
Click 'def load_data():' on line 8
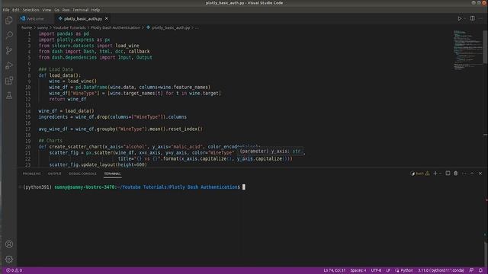tap(59, 75)
